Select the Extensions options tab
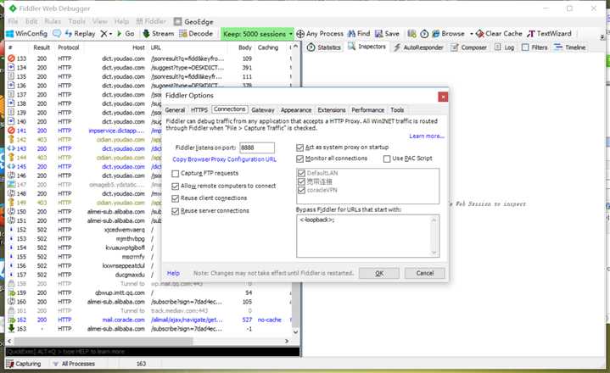This screenshot has height=373, width=610. click(332, 110)
